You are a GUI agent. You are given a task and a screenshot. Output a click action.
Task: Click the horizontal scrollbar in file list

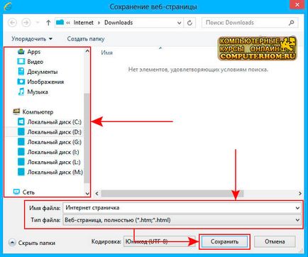click(x=172, y=193)
